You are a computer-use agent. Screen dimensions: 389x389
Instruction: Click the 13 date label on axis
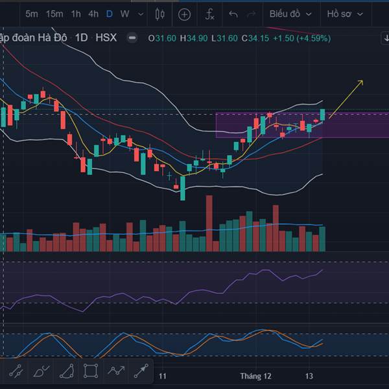309,376
